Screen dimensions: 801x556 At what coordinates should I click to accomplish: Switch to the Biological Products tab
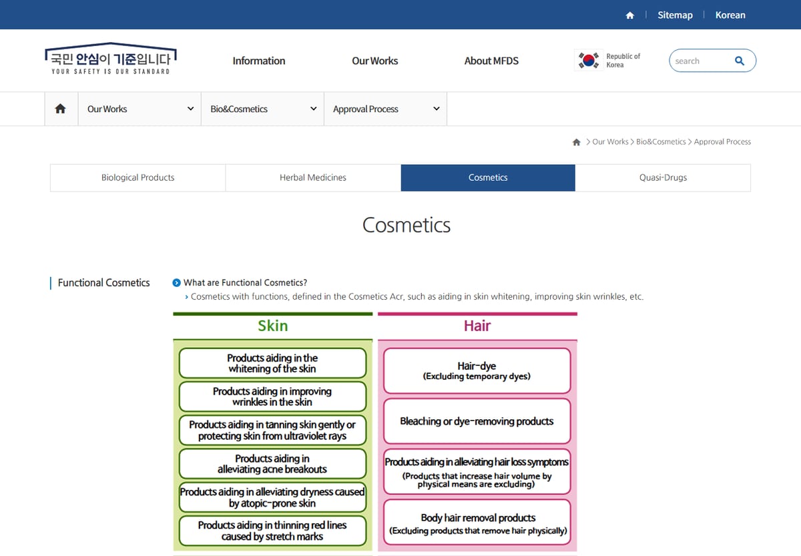[138, 178]
